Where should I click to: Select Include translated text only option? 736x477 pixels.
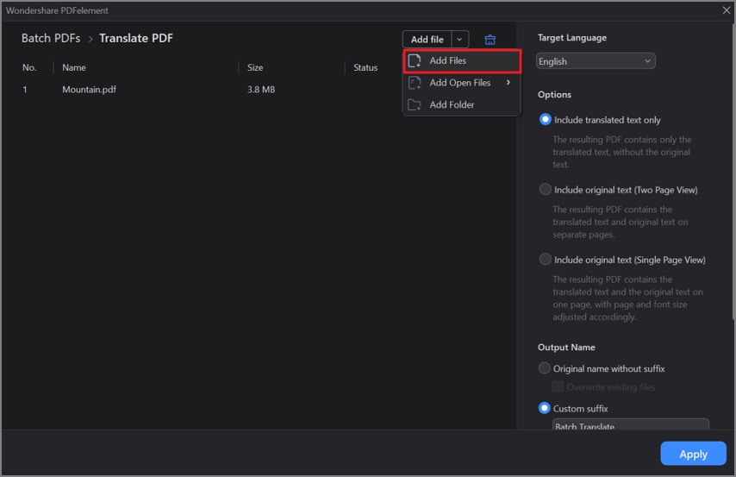coord(545,120)
